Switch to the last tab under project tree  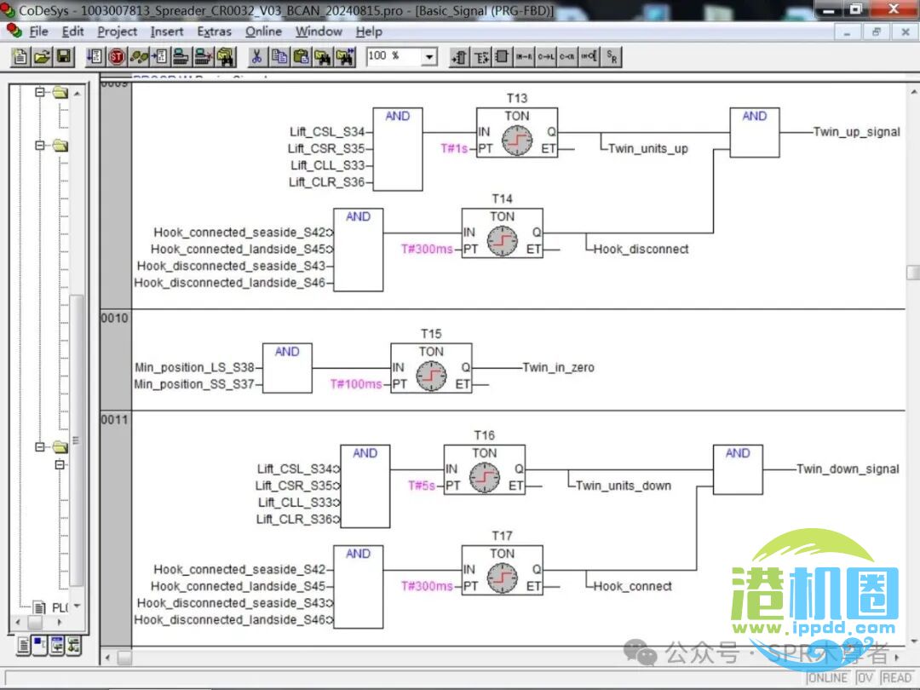pos(74,645)
